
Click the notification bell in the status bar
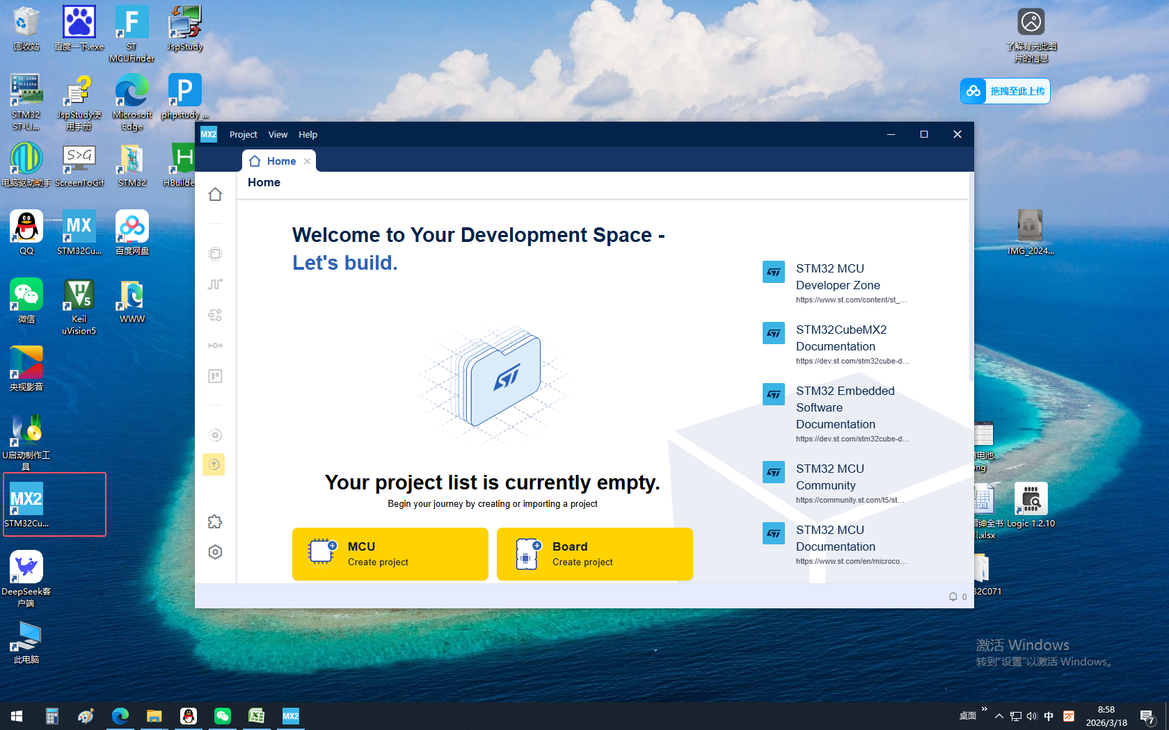click(953, 597)
